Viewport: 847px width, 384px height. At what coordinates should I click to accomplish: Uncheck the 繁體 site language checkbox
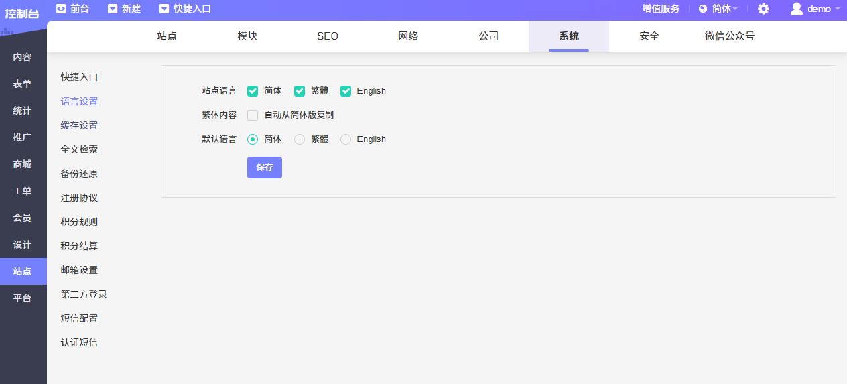pos(300,91)
